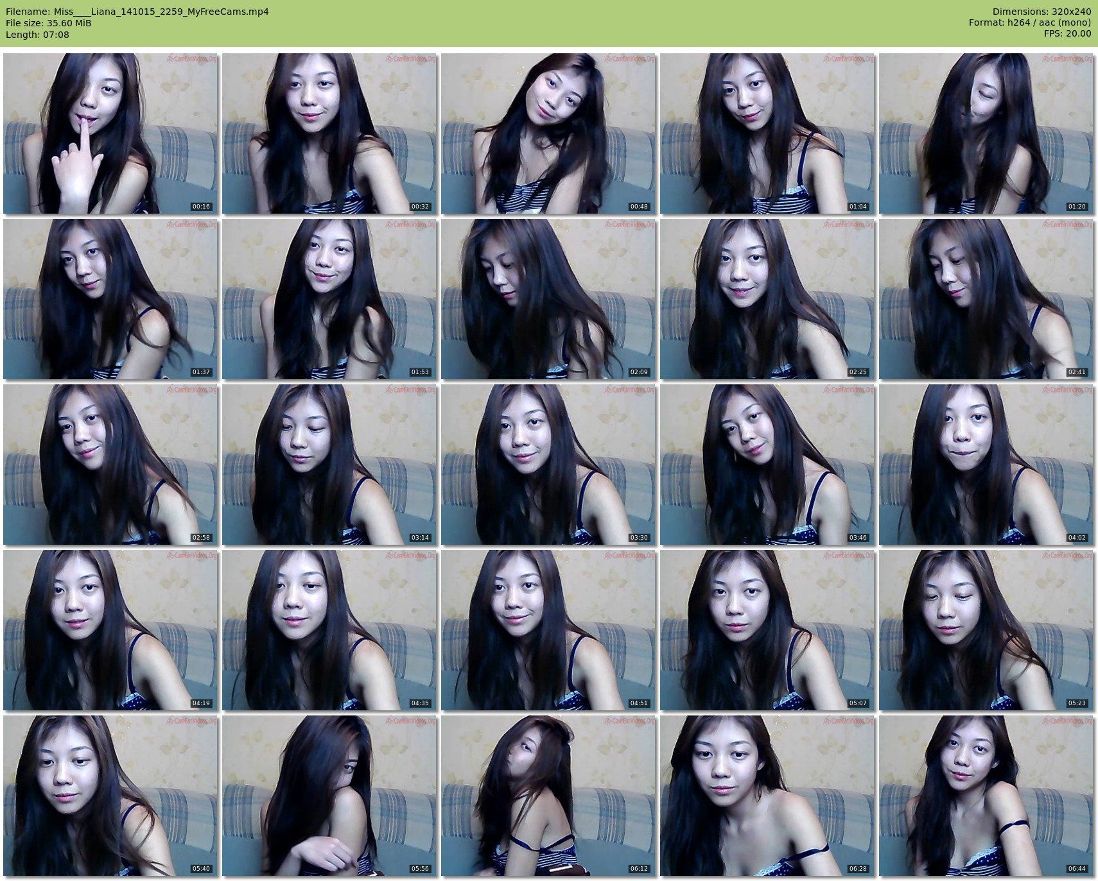Click the frame at 06:28
The width and height of the screenshot is (1098, 881).
[x=767, y=796]
